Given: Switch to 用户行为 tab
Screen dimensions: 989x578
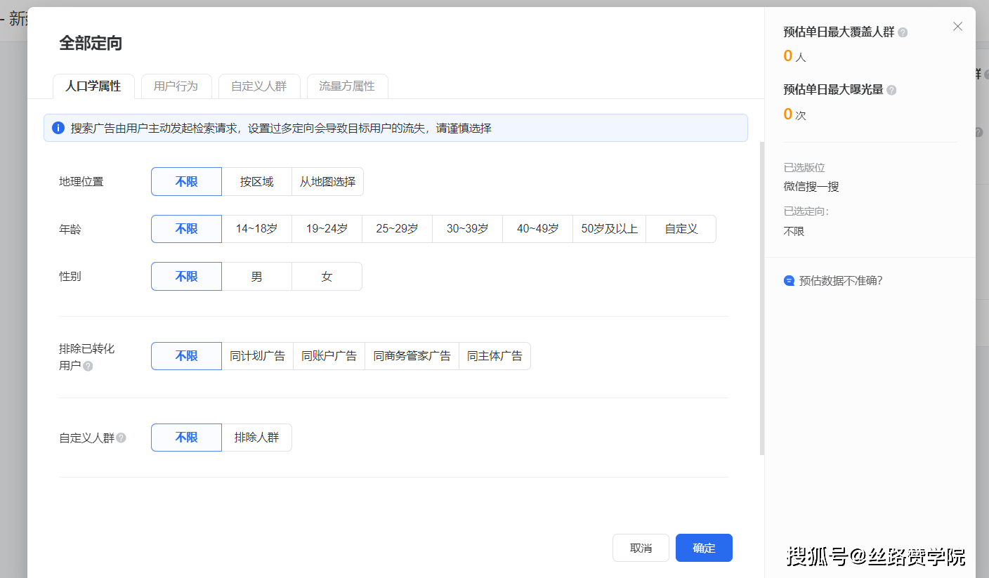Looking at the screenshot, I should coord(176,86).
